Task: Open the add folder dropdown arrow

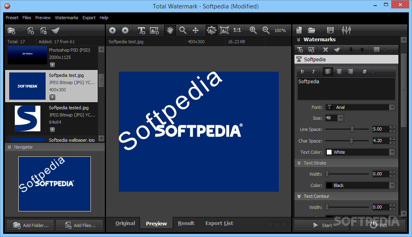Action: (x=20, y=30)
